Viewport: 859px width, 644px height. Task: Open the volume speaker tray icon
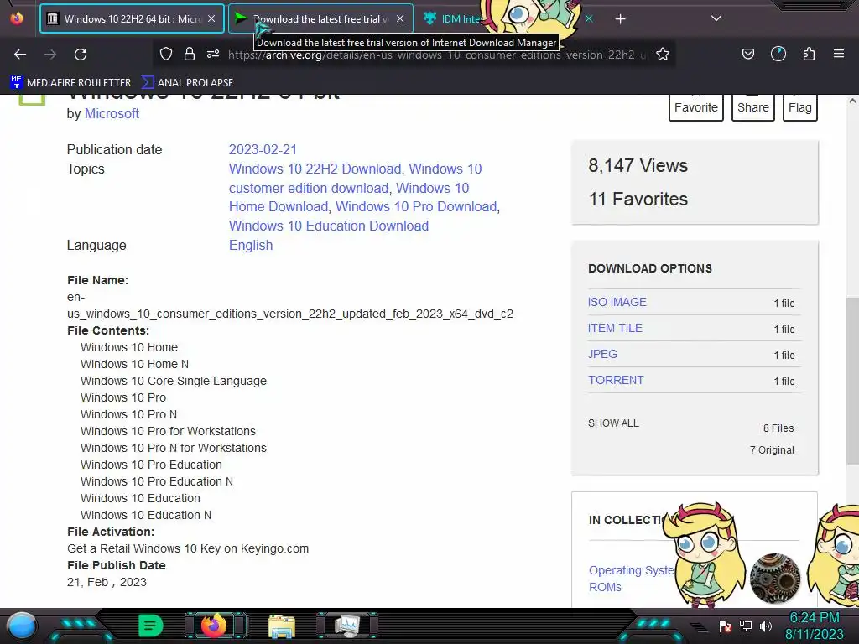coord(766,626)
